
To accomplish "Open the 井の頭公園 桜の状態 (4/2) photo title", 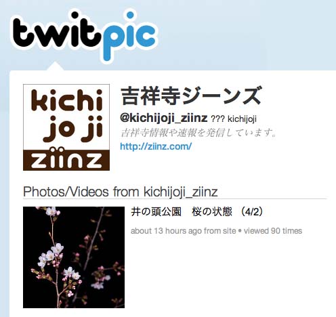I will tap(197, 212).
